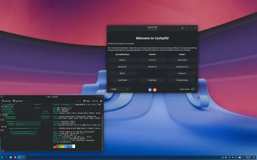
Task: Open the file manager from the taskbar
Action: click(x=11, y=157)
